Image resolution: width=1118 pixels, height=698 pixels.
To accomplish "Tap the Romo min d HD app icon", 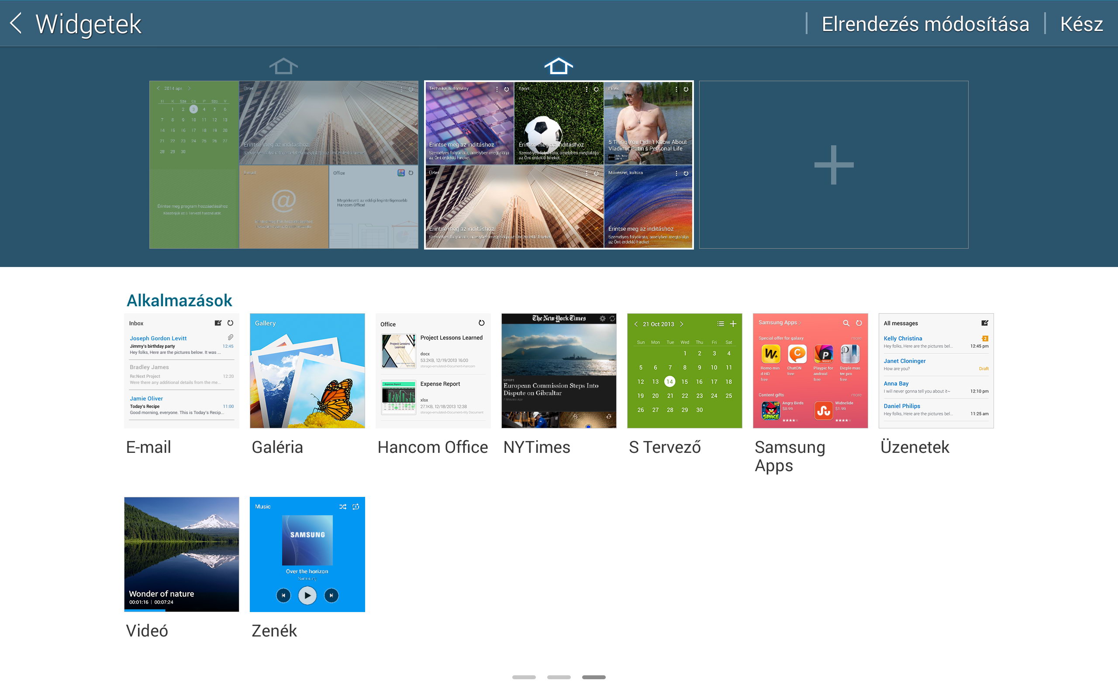I will click(x=770, y=354).
